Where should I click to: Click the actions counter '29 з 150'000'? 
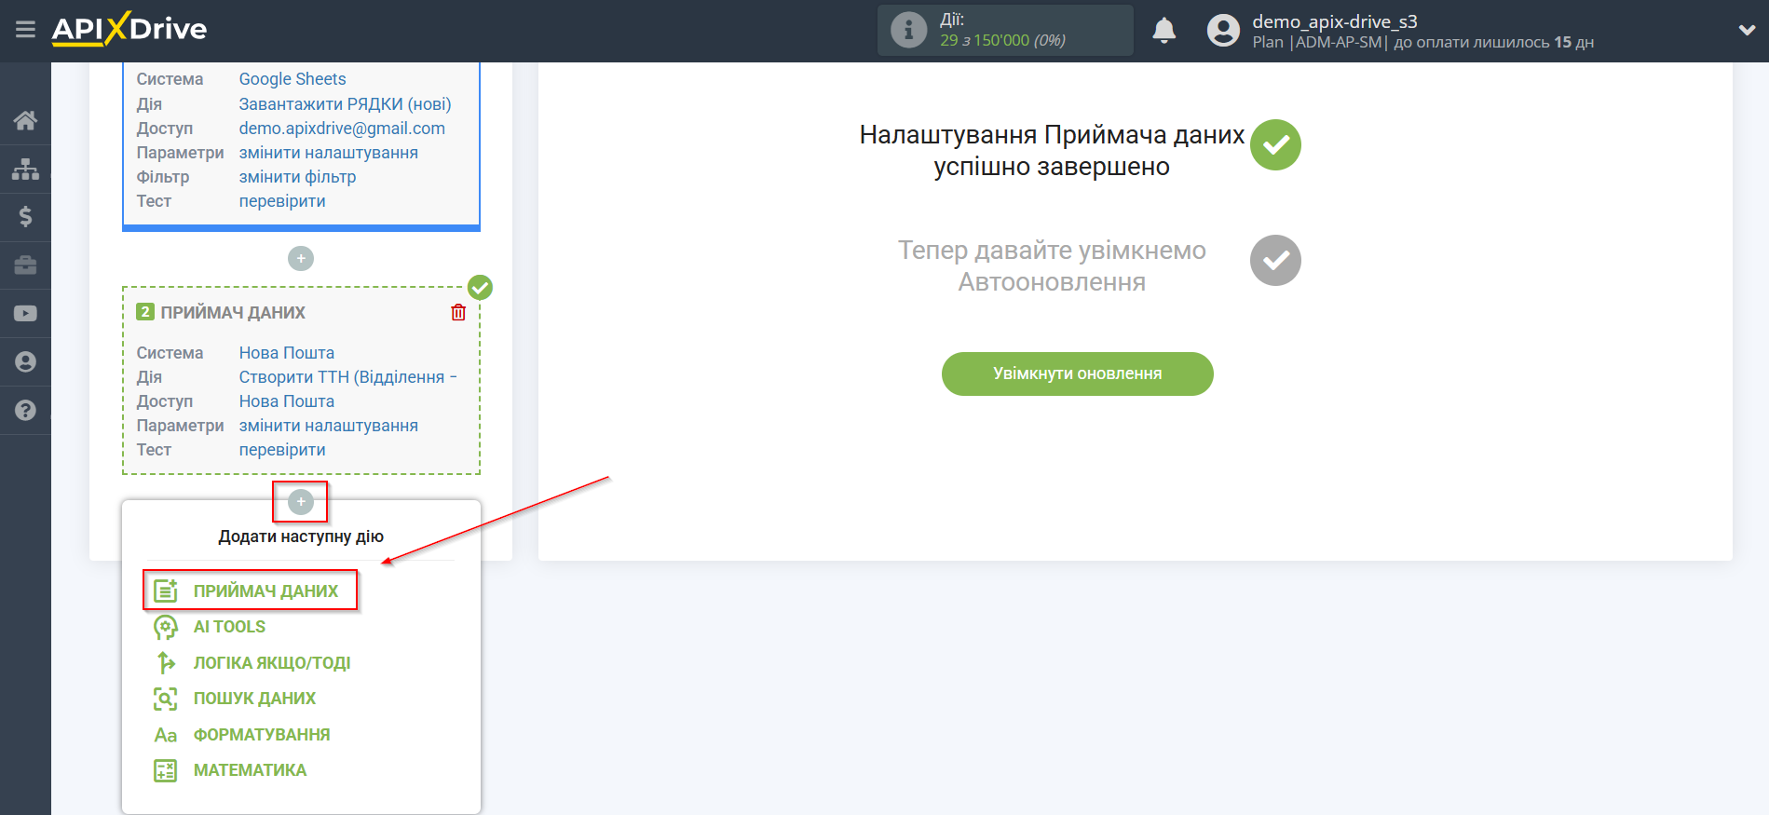(985, 41)
